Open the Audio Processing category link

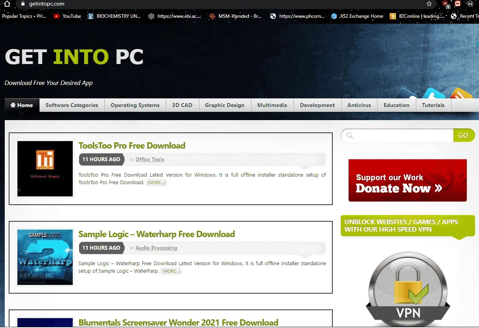157,248
